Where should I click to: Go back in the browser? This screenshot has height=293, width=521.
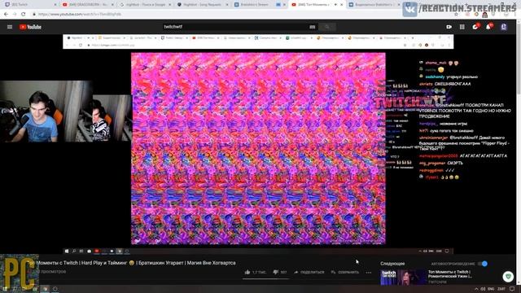tap(6, 15)
